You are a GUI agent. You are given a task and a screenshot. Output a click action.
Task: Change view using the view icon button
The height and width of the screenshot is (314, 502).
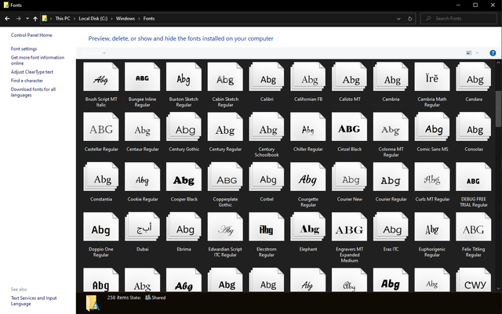(469, 52)
